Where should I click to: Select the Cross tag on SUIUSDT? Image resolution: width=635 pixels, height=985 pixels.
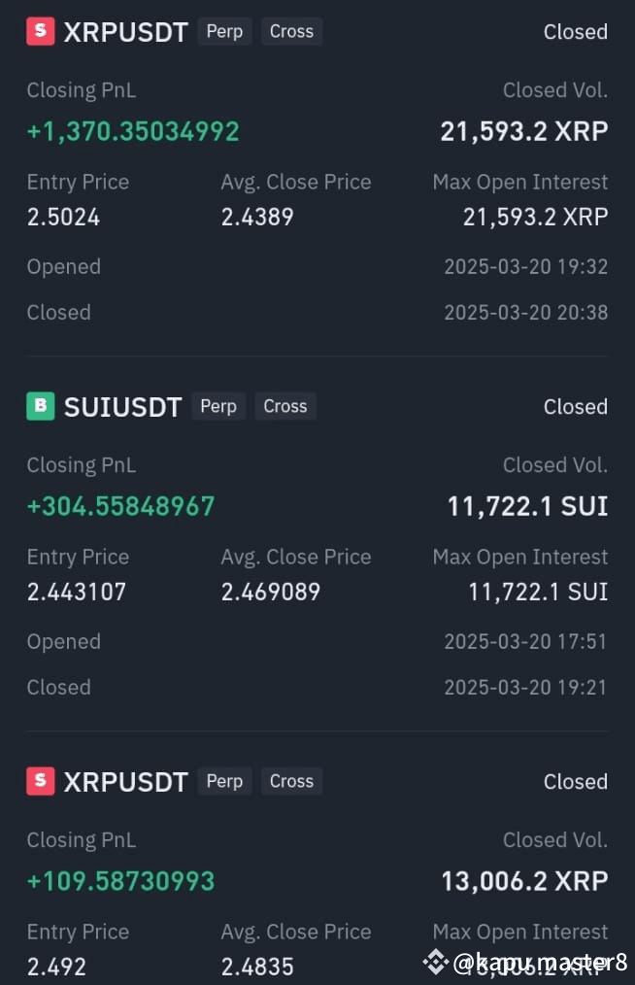coord(285,406)
